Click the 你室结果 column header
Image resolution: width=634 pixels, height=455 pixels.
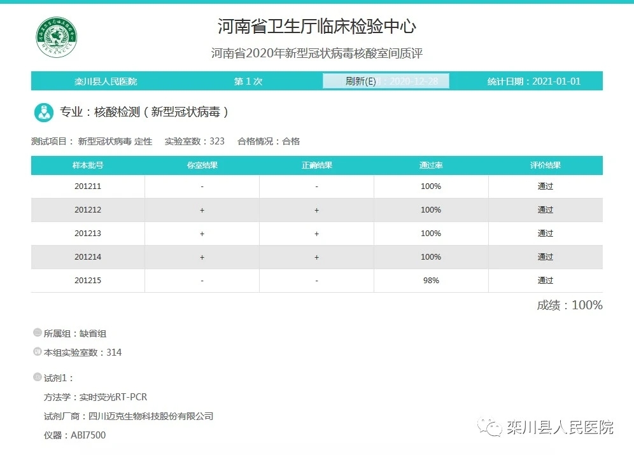pyautogui.click(x=202, y=165)
